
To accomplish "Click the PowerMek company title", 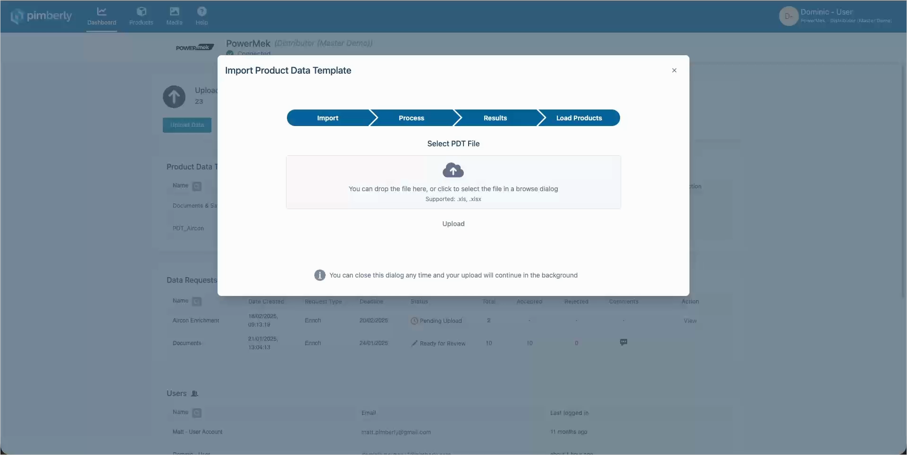I will (248, 43).
